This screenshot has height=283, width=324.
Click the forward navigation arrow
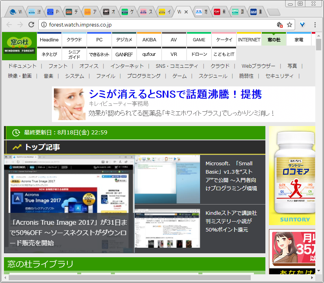point(20,24)
